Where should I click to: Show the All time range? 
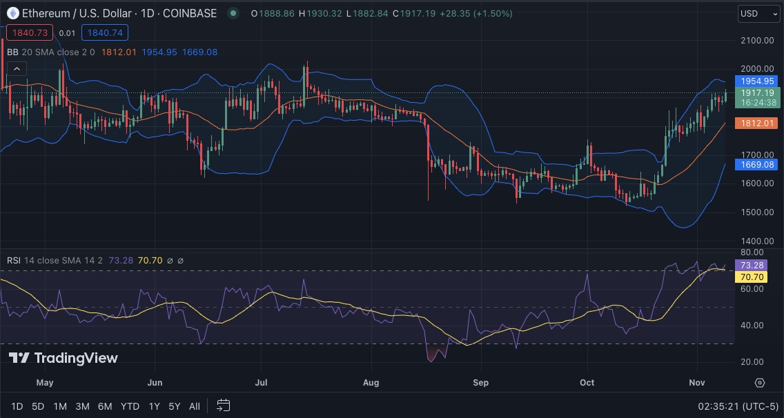click(195, 406)
